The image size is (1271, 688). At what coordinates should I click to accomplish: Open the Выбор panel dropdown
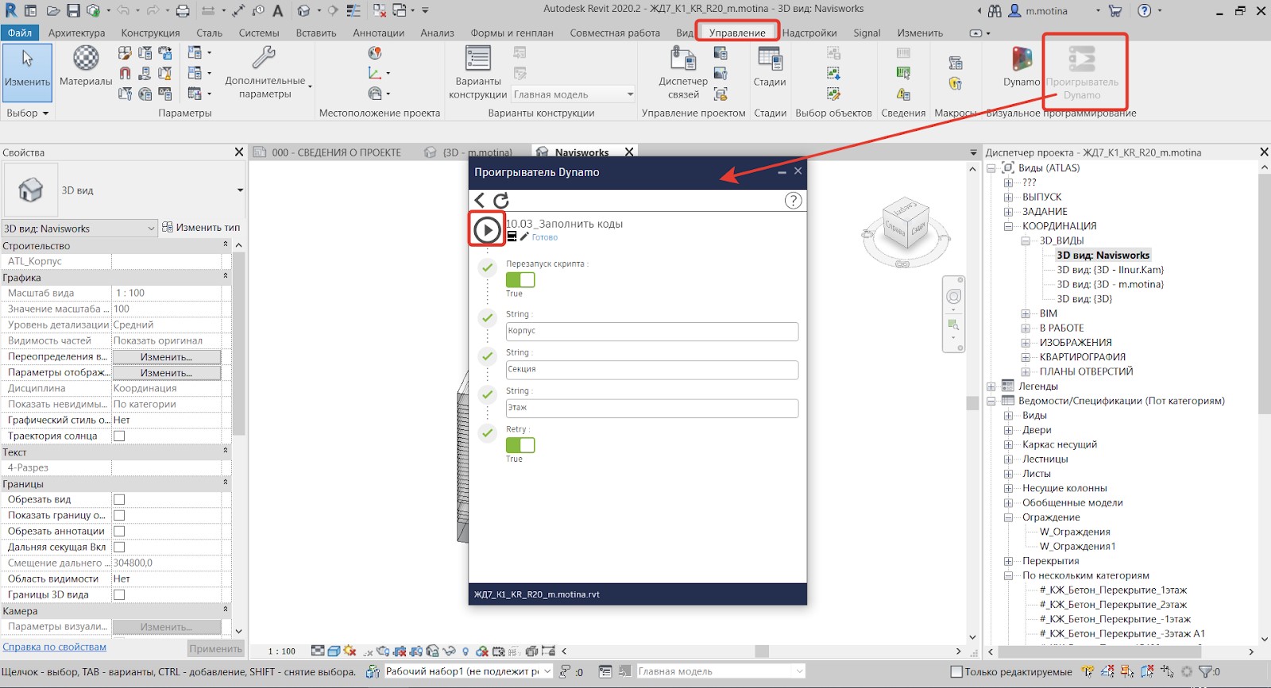(x=28, y=113)
